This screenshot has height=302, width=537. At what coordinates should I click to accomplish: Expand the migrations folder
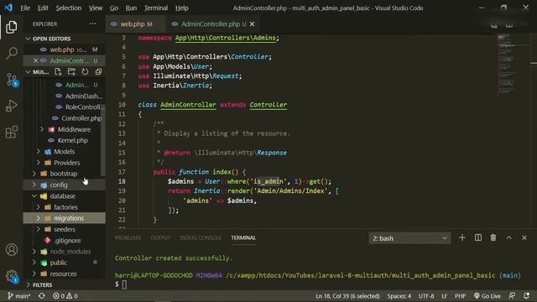38,218
